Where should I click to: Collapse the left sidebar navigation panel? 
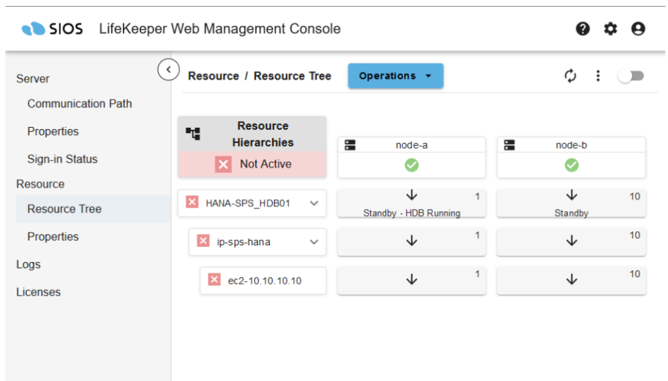pos(168,69)
